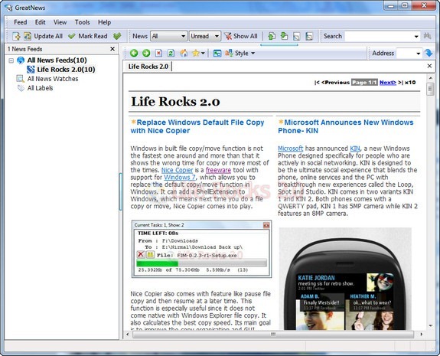Click the Address input field
Viewport: 440px width, 356px height.
click(406, 53)
